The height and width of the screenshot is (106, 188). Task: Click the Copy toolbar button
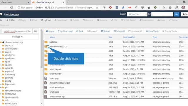pyautogui.click(x=22, y=20)
